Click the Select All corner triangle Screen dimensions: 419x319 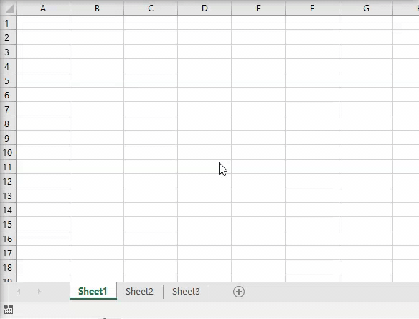9,9
